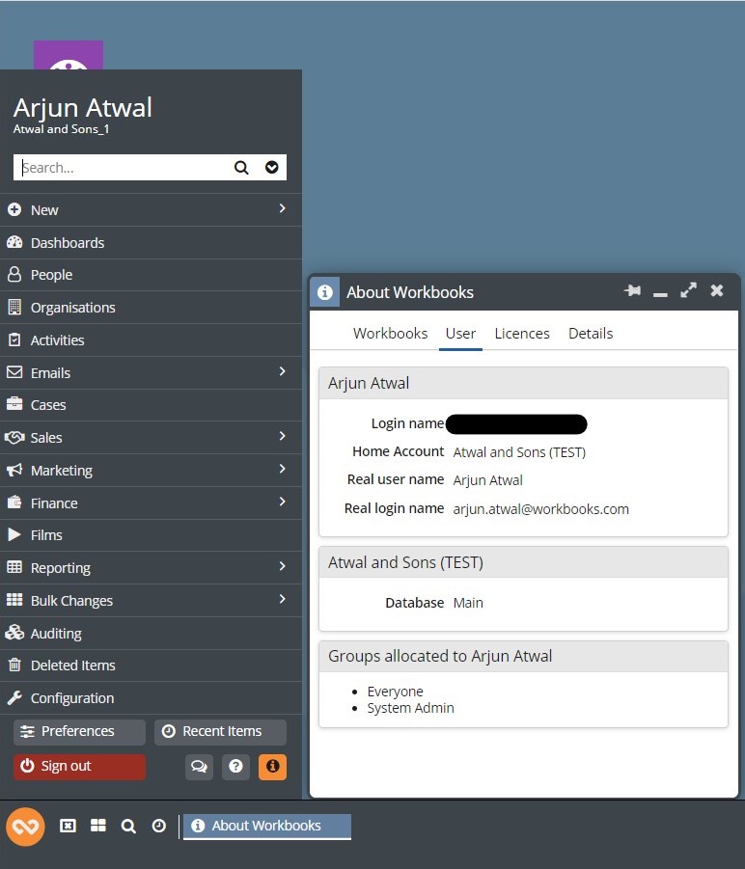This screenshot has width=745, height=869.
Task: Expand the New submenu arrow
Action: [282, 209]
